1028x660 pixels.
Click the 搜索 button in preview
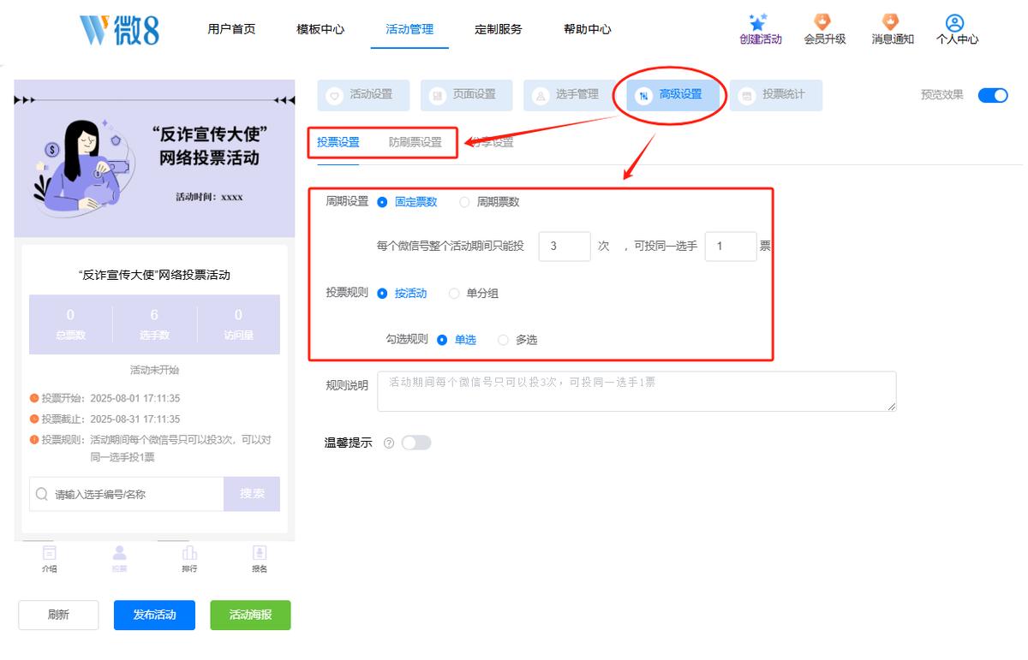tap(252, 494)
